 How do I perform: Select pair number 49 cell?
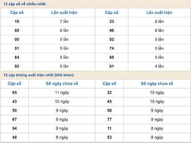15,137
